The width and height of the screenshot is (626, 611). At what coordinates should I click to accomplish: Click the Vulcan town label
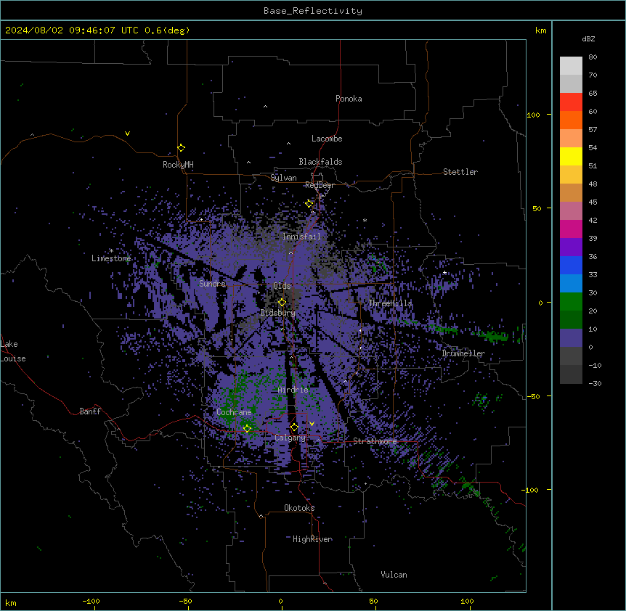tap(394, 575)
